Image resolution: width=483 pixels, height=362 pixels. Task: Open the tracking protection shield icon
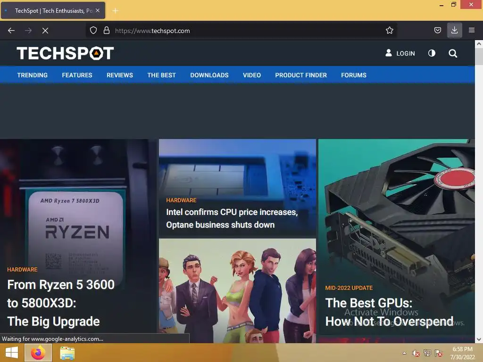click(93, 31)
